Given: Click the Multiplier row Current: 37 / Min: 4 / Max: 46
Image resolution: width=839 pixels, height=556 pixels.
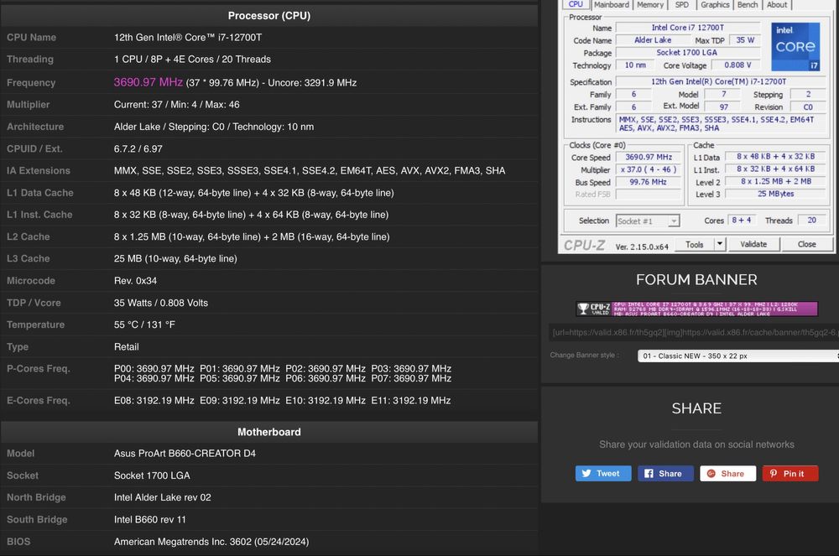Looking at the screenshot, I should coord(176,105).
